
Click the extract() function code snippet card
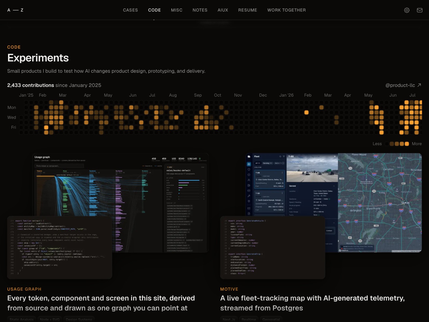coord(60,247)
